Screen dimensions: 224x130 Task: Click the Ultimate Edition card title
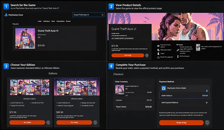(77, 99)
